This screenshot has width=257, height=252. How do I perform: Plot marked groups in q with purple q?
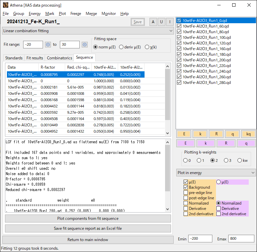[x=246, y=143]
